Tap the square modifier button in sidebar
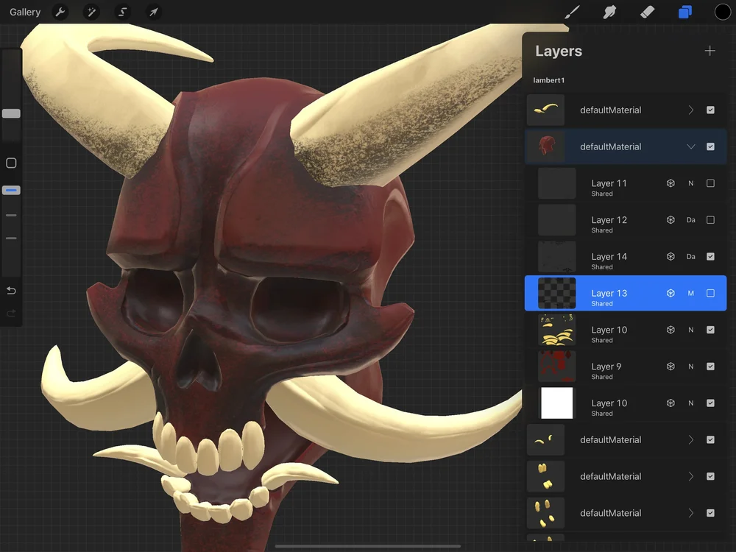736x552 pixels. click(11, 163)
